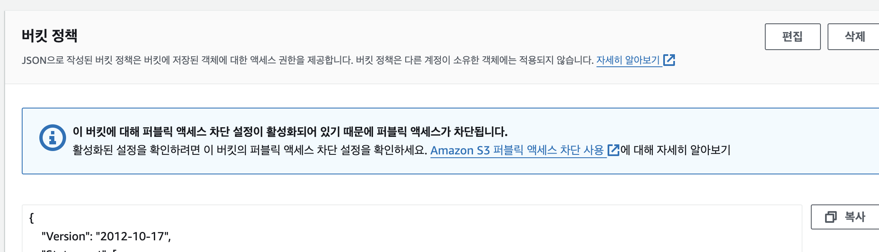Image resolution: width=879 pixels, height=252 pixels.
Task: Click the 편집 button
Action: 792,37
